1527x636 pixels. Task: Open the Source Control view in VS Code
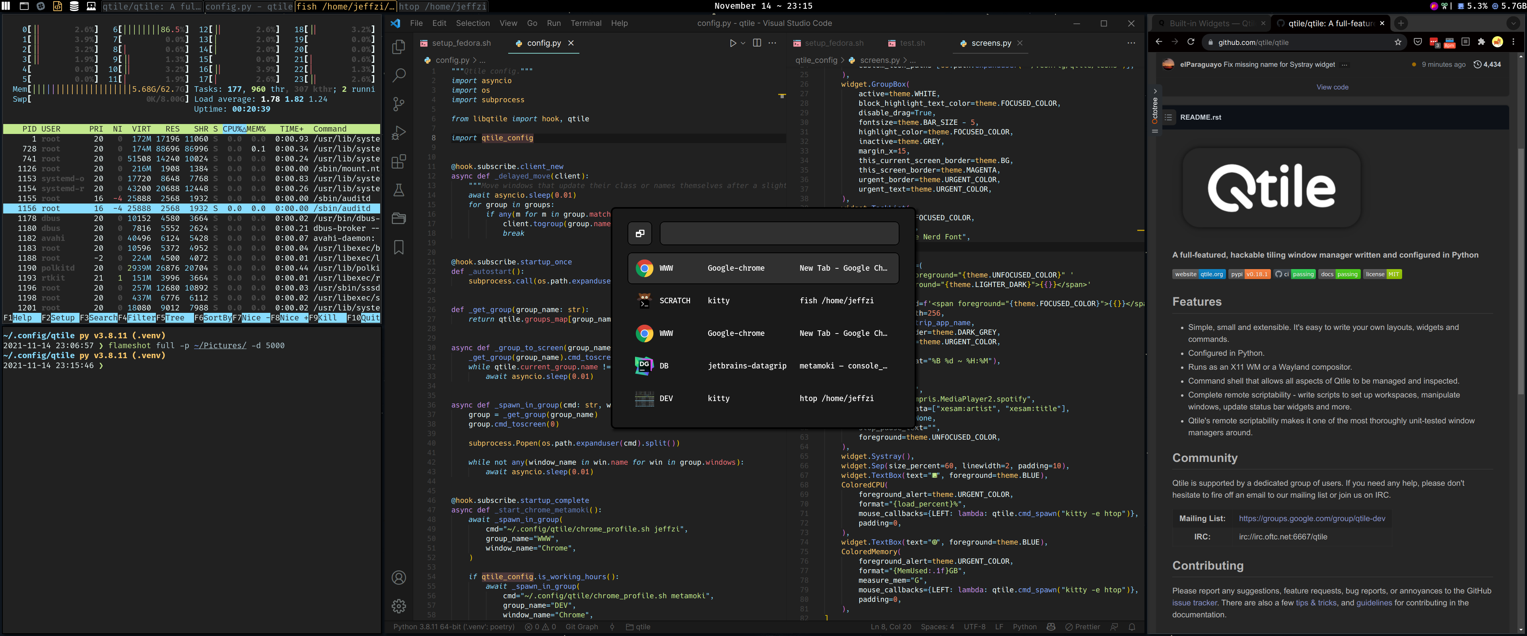click(x=399, y=104)
